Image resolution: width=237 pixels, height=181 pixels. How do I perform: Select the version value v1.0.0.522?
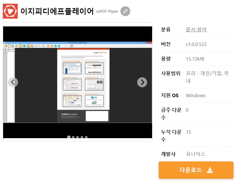click(x=196, y=44)
